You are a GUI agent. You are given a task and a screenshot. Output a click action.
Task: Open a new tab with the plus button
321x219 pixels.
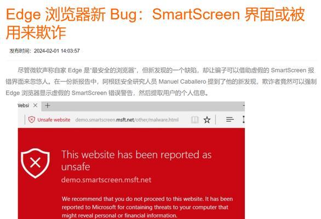coord(48,106)
